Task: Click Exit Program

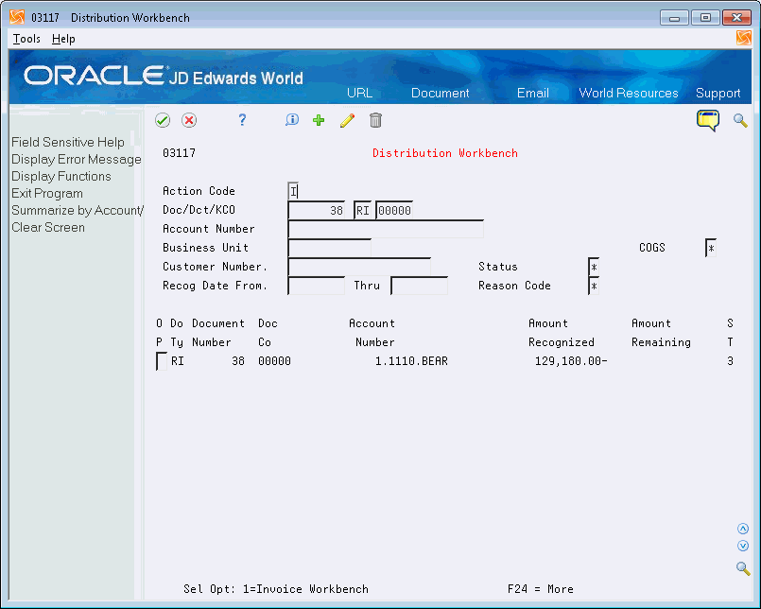Action: (x=47, y=193)
